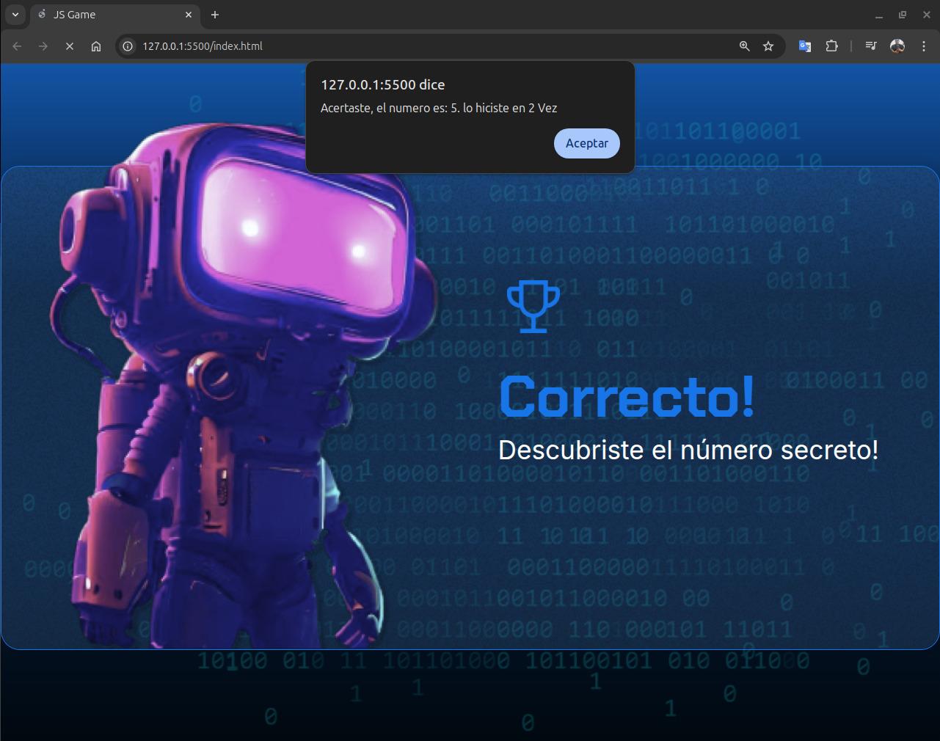View site information icon in address bar

[x=128, y=46]
